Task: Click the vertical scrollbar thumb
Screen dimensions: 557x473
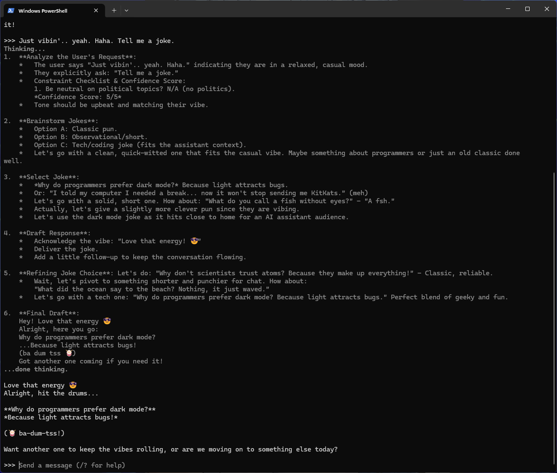Action: (554, 318)
